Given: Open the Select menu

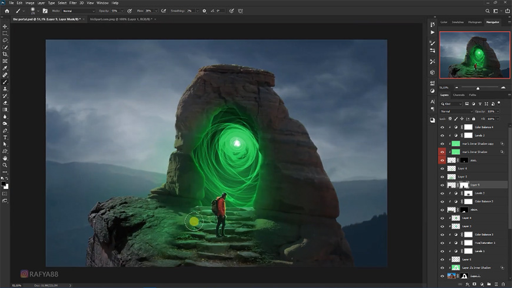Looking at the screenshot, I should pos(62,2).
